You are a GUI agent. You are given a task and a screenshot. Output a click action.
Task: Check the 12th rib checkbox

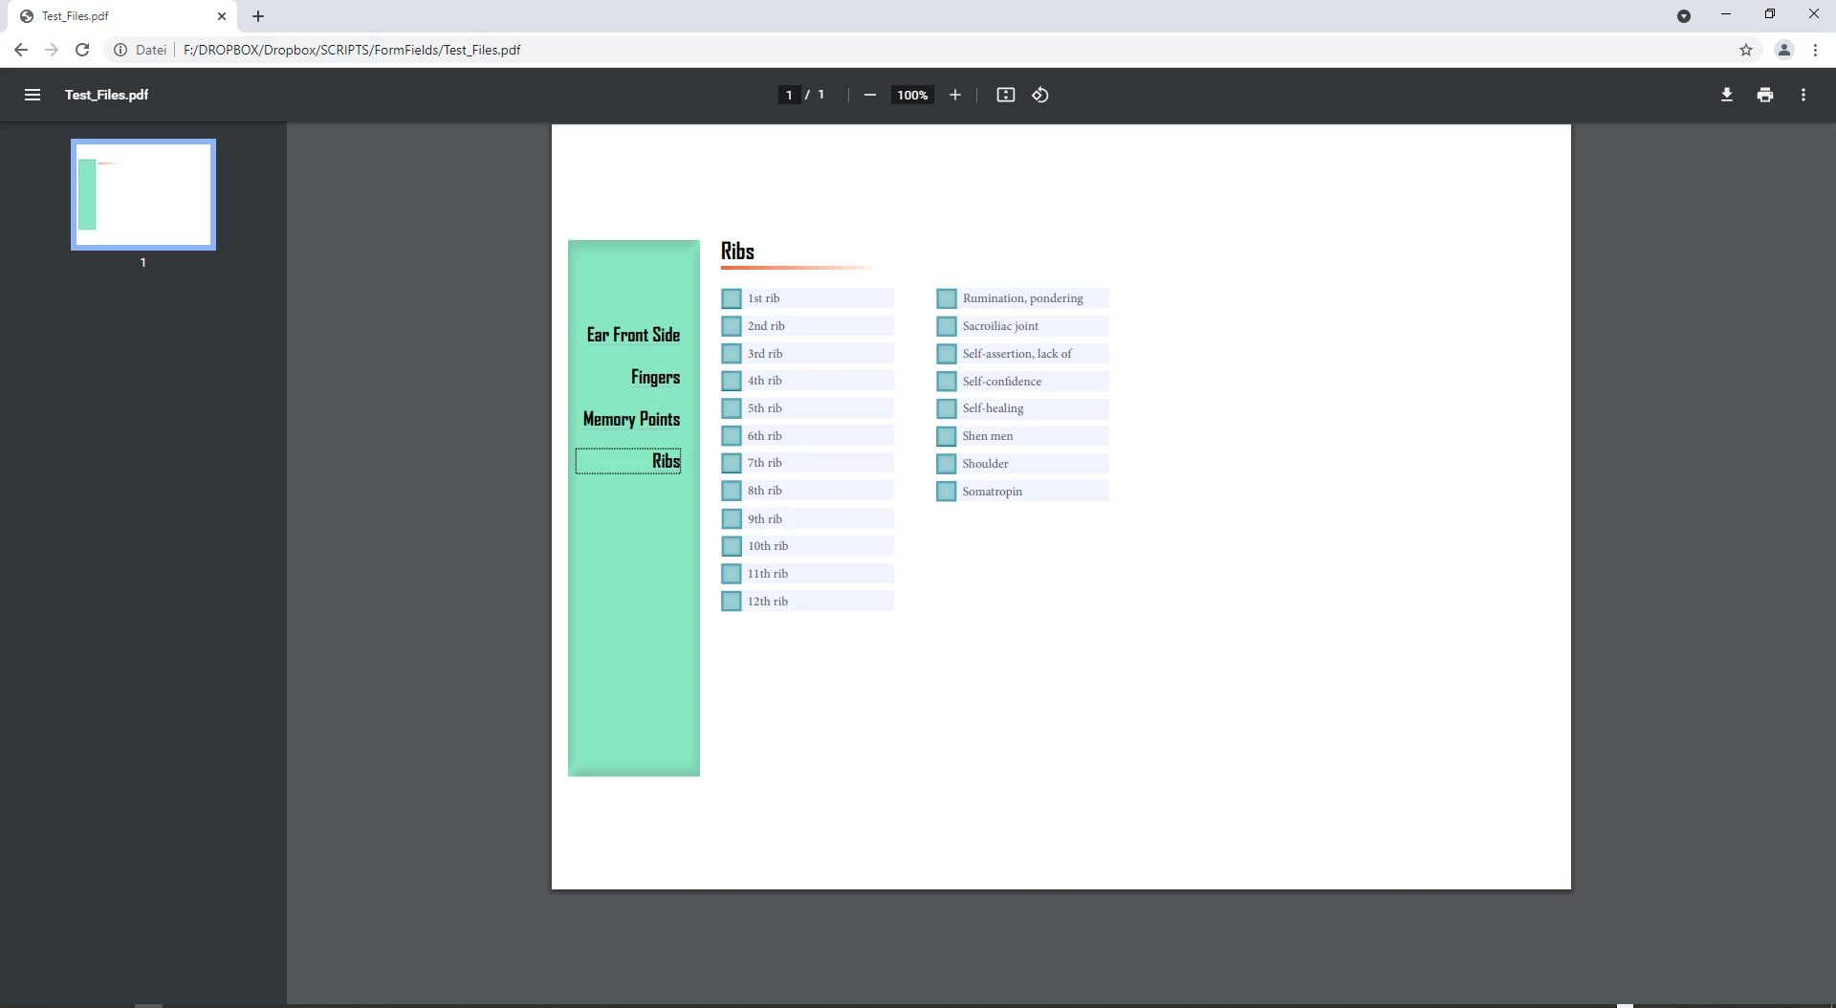[x=732, y=602]
